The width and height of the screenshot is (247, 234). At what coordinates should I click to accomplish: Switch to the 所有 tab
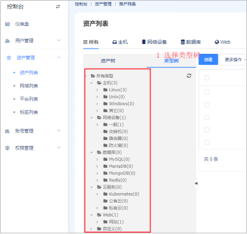(91, 42)
